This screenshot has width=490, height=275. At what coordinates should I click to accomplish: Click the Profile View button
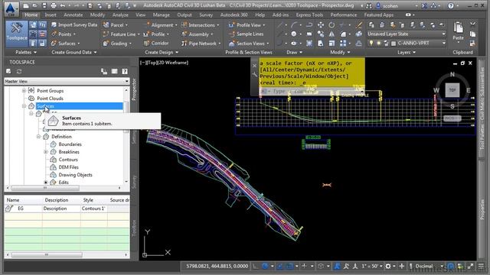pyautogui.click(x=247, y=25)
